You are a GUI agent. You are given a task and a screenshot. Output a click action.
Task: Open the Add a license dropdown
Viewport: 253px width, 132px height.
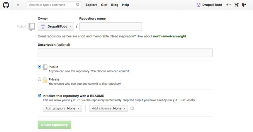click(x=108, y=109)
